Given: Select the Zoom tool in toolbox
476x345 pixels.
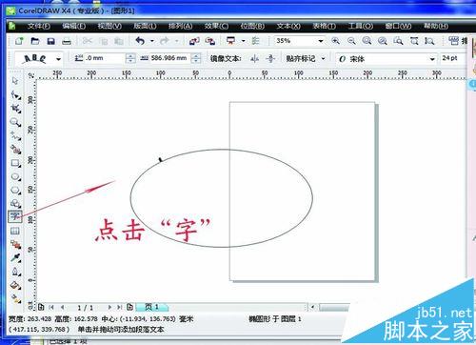Looking at the screenshot, I should tap(15, 122).
